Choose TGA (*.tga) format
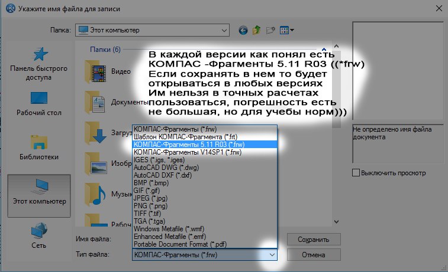This screenshot has height=272, width=448. [205, 221]
